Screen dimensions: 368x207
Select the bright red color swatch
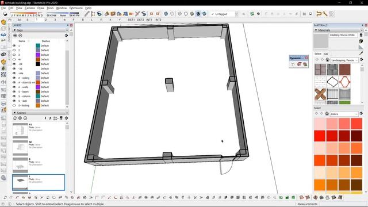point(320,136)
